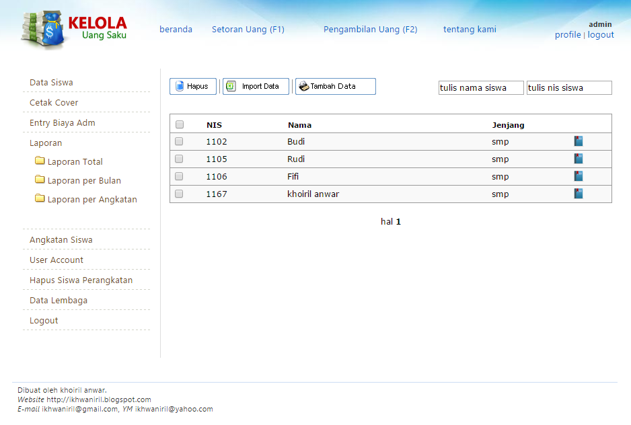Image resolution: width=631 pixels, height=425 pixels.
Task: Click the Tambah Data button
Action: pyautogui.click(x=336, y=86)
